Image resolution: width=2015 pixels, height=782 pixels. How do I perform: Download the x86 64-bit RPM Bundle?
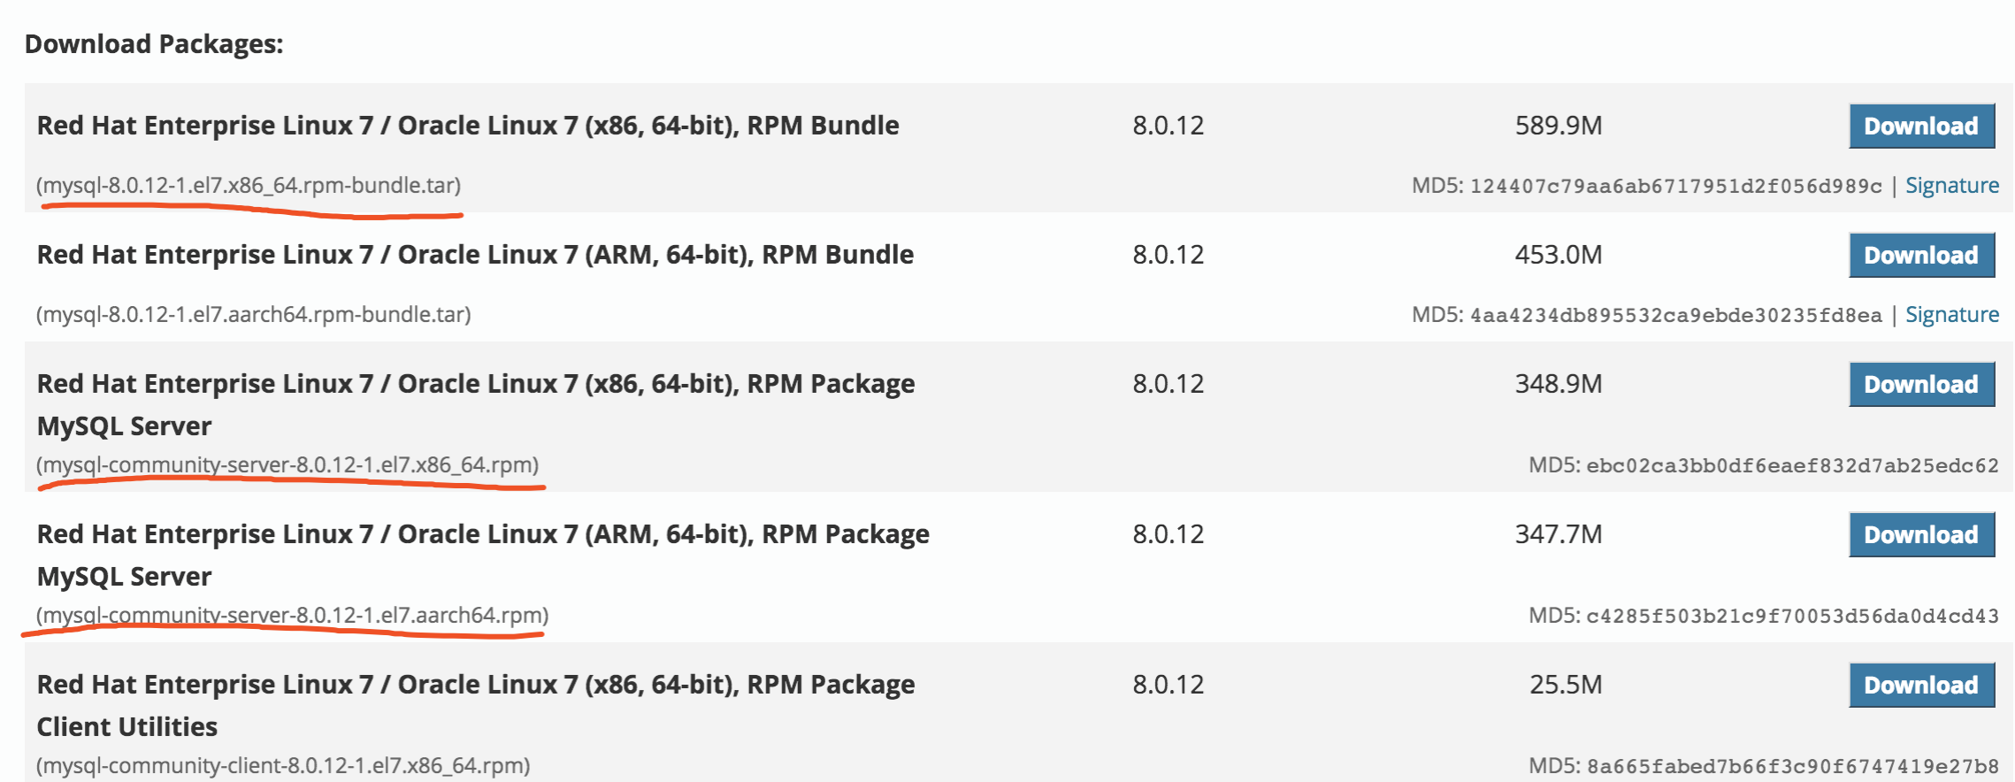[x=1920, y=126]
